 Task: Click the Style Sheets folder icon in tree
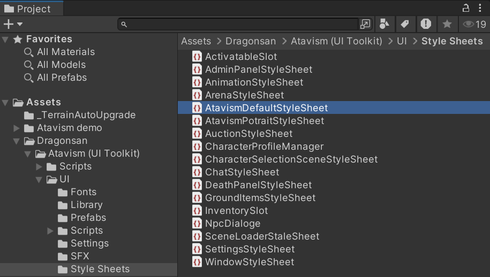point(63,269)
